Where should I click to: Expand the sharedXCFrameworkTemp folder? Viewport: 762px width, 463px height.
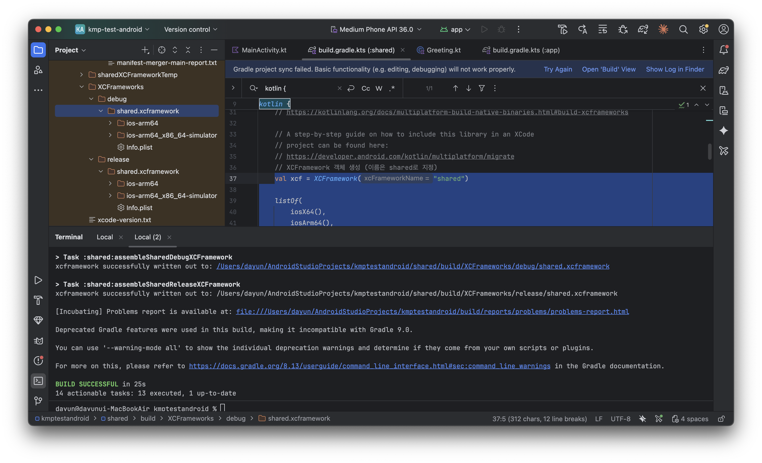(81, 75)
